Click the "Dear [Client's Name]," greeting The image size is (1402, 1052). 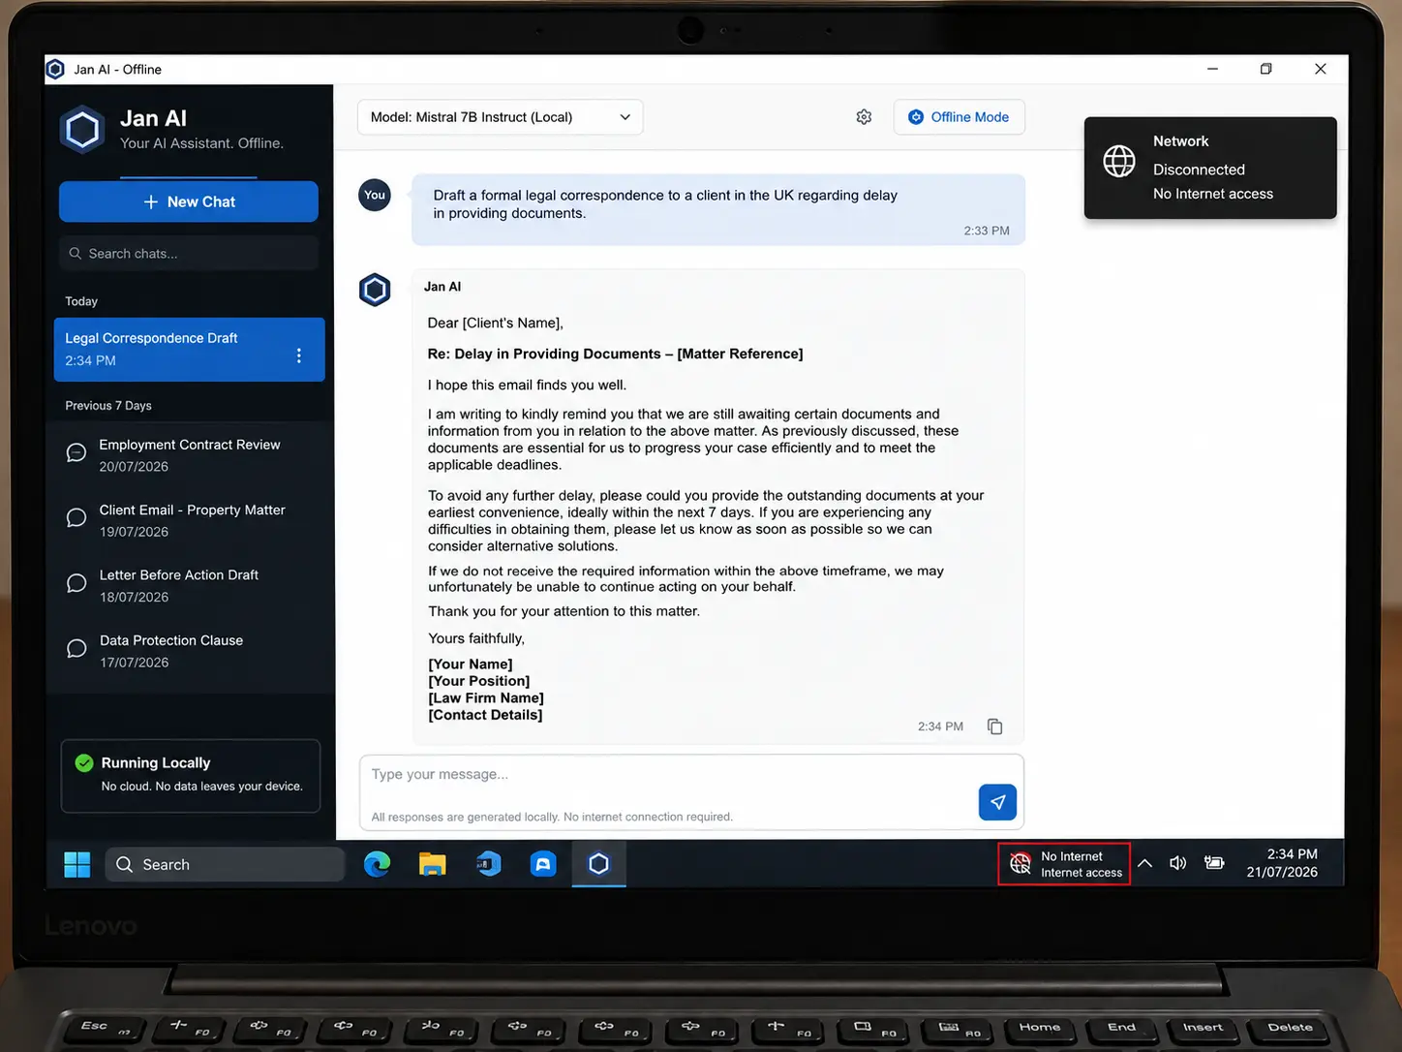(495, 323)
